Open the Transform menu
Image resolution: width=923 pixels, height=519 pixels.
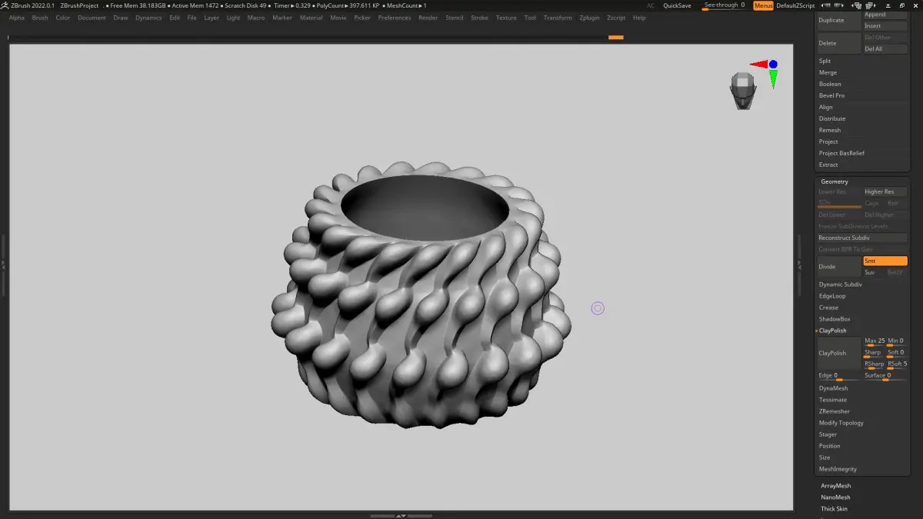[558, 18]
